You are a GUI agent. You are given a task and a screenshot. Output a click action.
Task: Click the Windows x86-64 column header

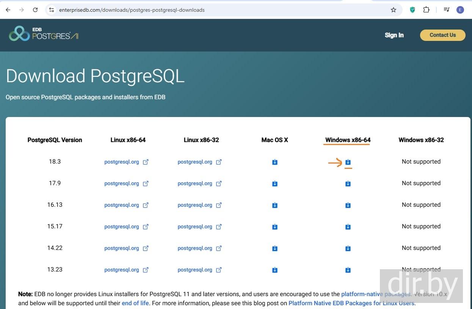coord(348,140)
